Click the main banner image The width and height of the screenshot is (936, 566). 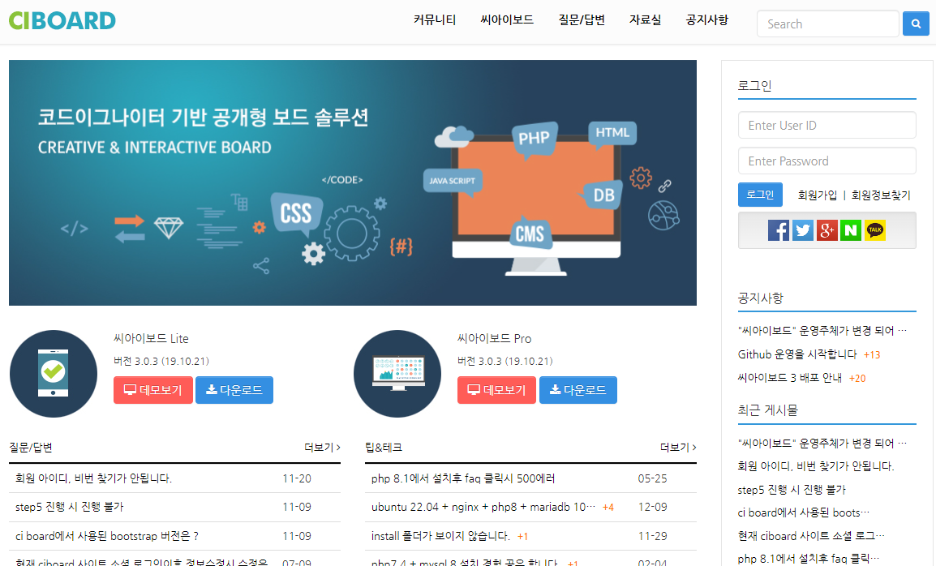(353, 182)
